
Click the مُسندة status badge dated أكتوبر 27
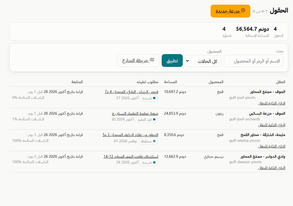tap(149, 98)
